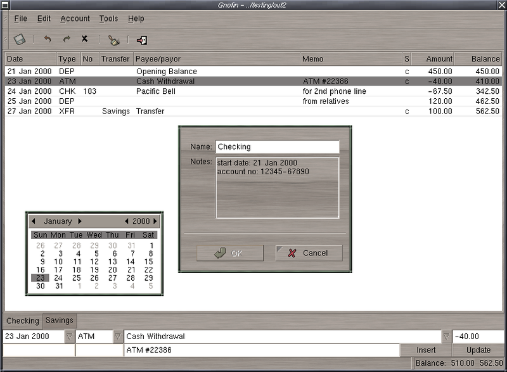Click the Amount column header

pyautogui.click(x=433, y=59)
